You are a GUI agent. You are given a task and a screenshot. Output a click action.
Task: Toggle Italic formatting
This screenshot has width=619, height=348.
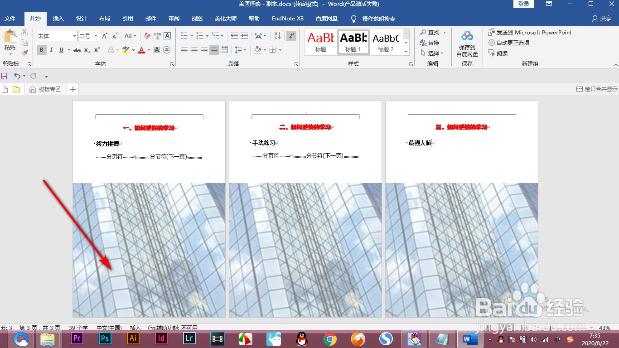[51, 50]
